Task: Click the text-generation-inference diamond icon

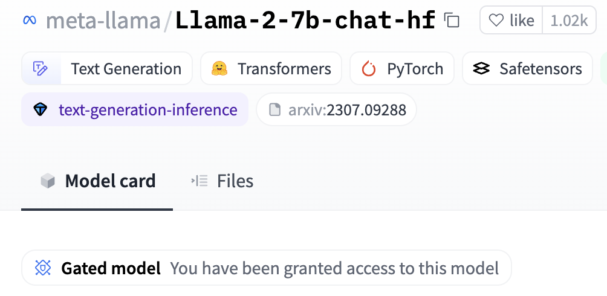Action: pyautogui.click(x=41, y=110)
